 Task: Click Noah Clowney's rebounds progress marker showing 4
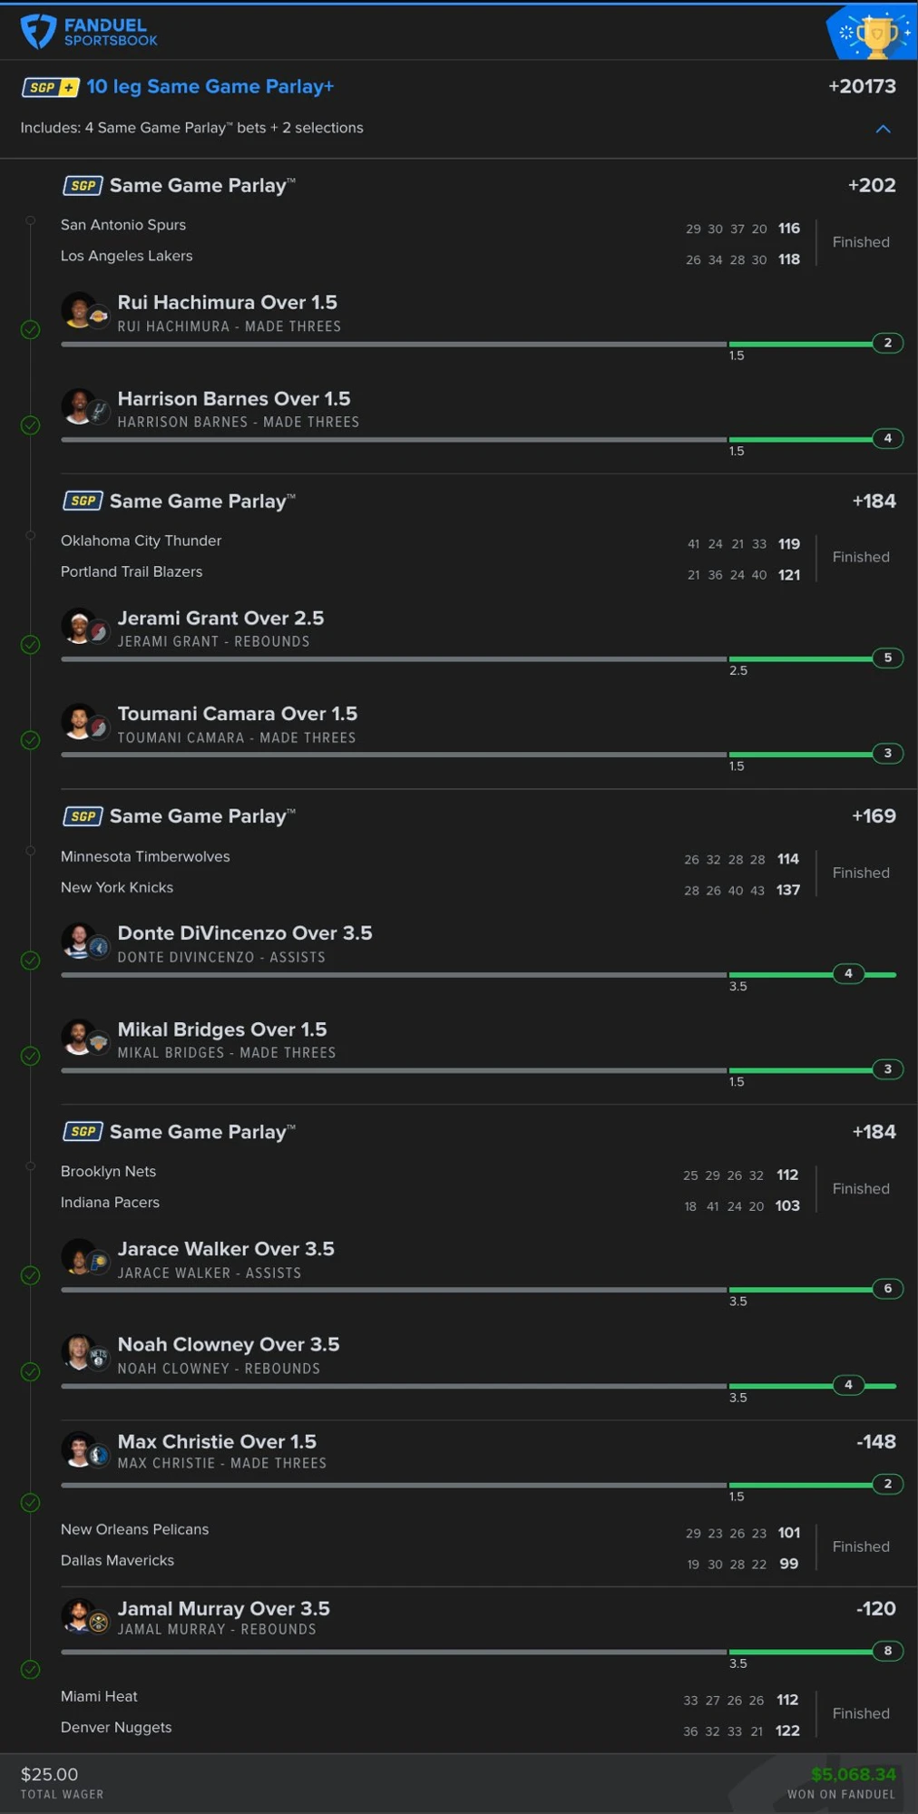click(848, 1385)
